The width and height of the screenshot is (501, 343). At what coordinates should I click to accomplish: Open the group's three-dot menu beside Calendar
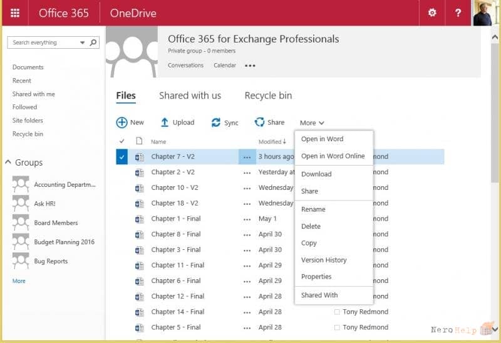tap(250, 66)
